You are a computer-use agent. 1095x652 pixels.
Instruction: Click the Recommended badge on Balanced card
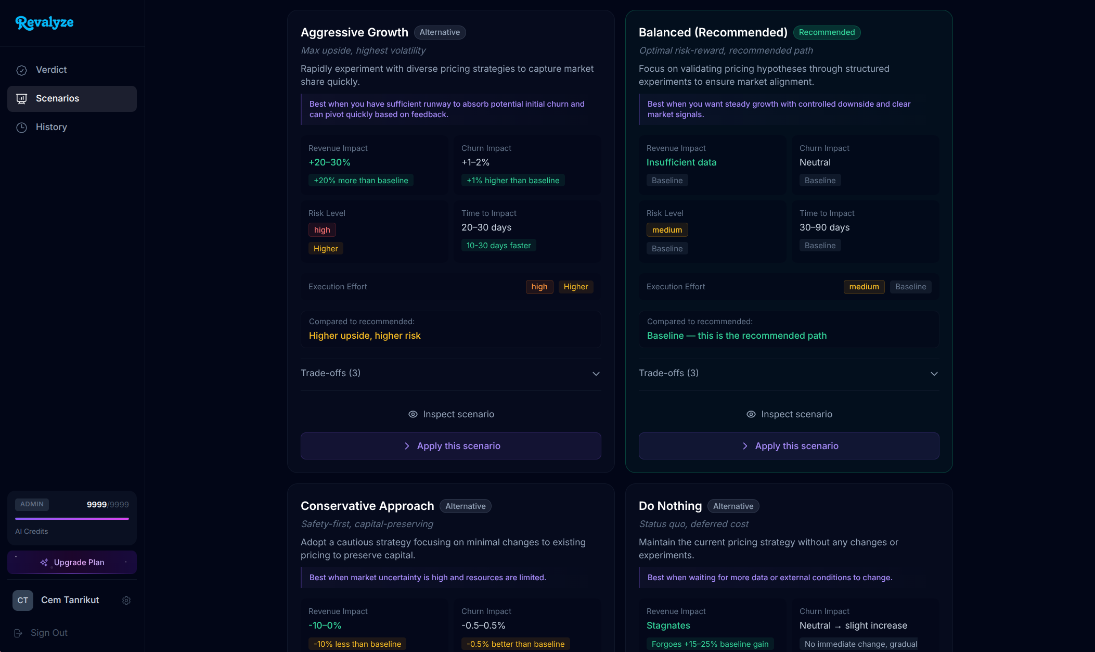pyautogui.click(x=827, y=32)
